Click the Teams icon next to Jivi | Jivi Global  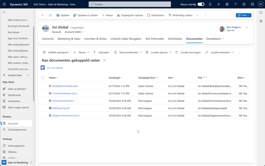43,68
